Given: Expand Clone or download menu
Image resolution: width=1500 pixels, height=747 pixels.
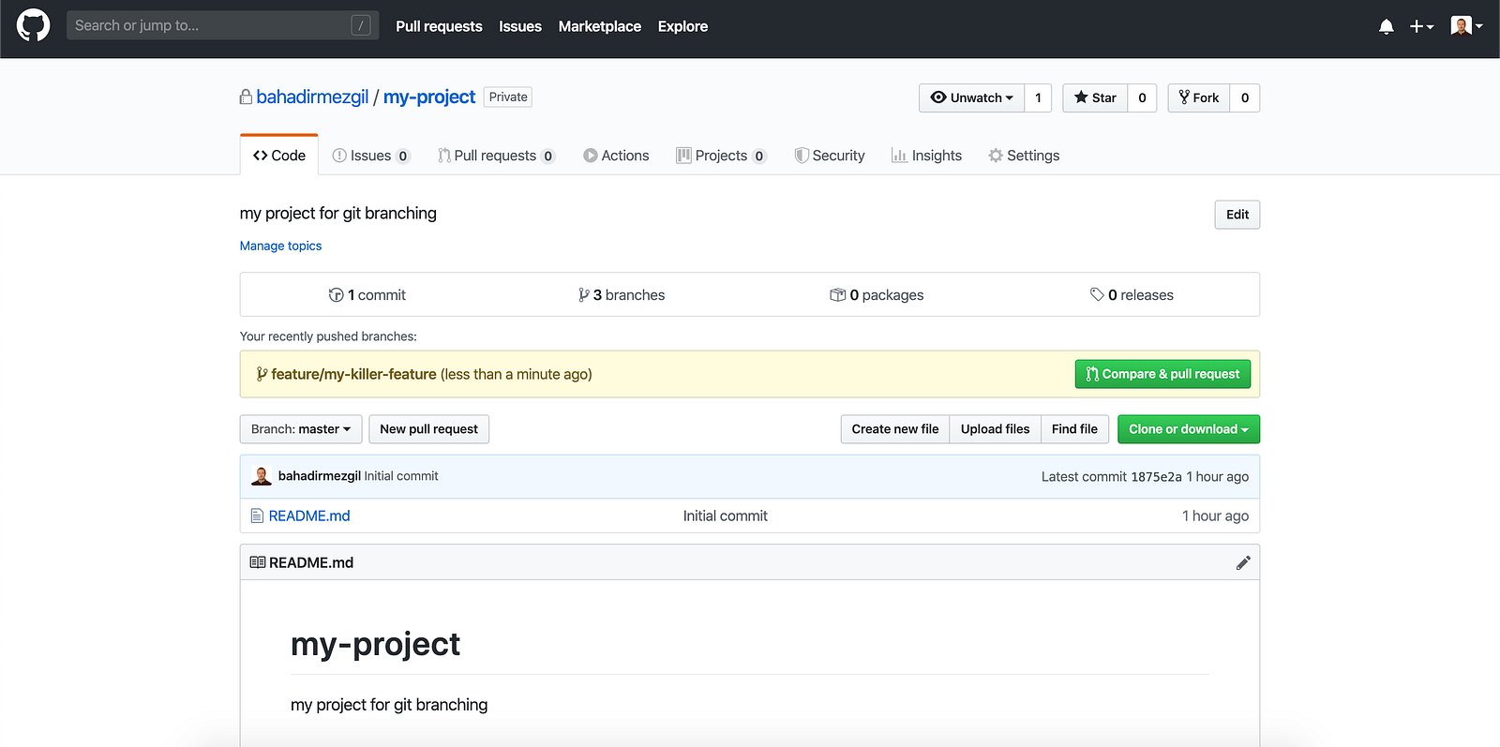Looking at the screenshot, I should 1188,429.
